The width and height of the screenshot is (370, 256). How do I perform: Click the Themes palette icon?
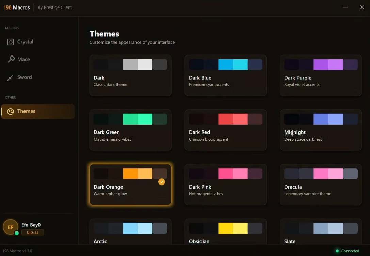(x=11, y=111)
